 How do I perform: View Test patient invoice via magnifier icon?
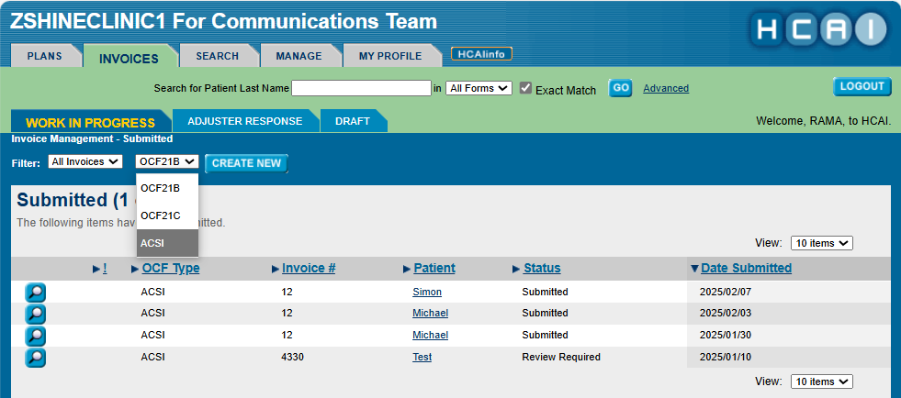35,358
